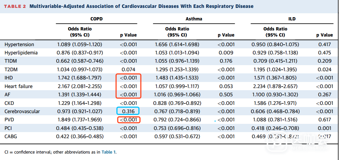Click the red-boxed PVD p value

128,120
